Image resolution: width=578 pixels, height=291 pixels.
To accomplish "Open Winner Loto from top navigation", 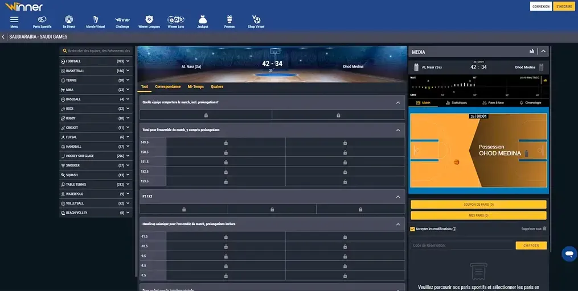I will tap(177, 20).
